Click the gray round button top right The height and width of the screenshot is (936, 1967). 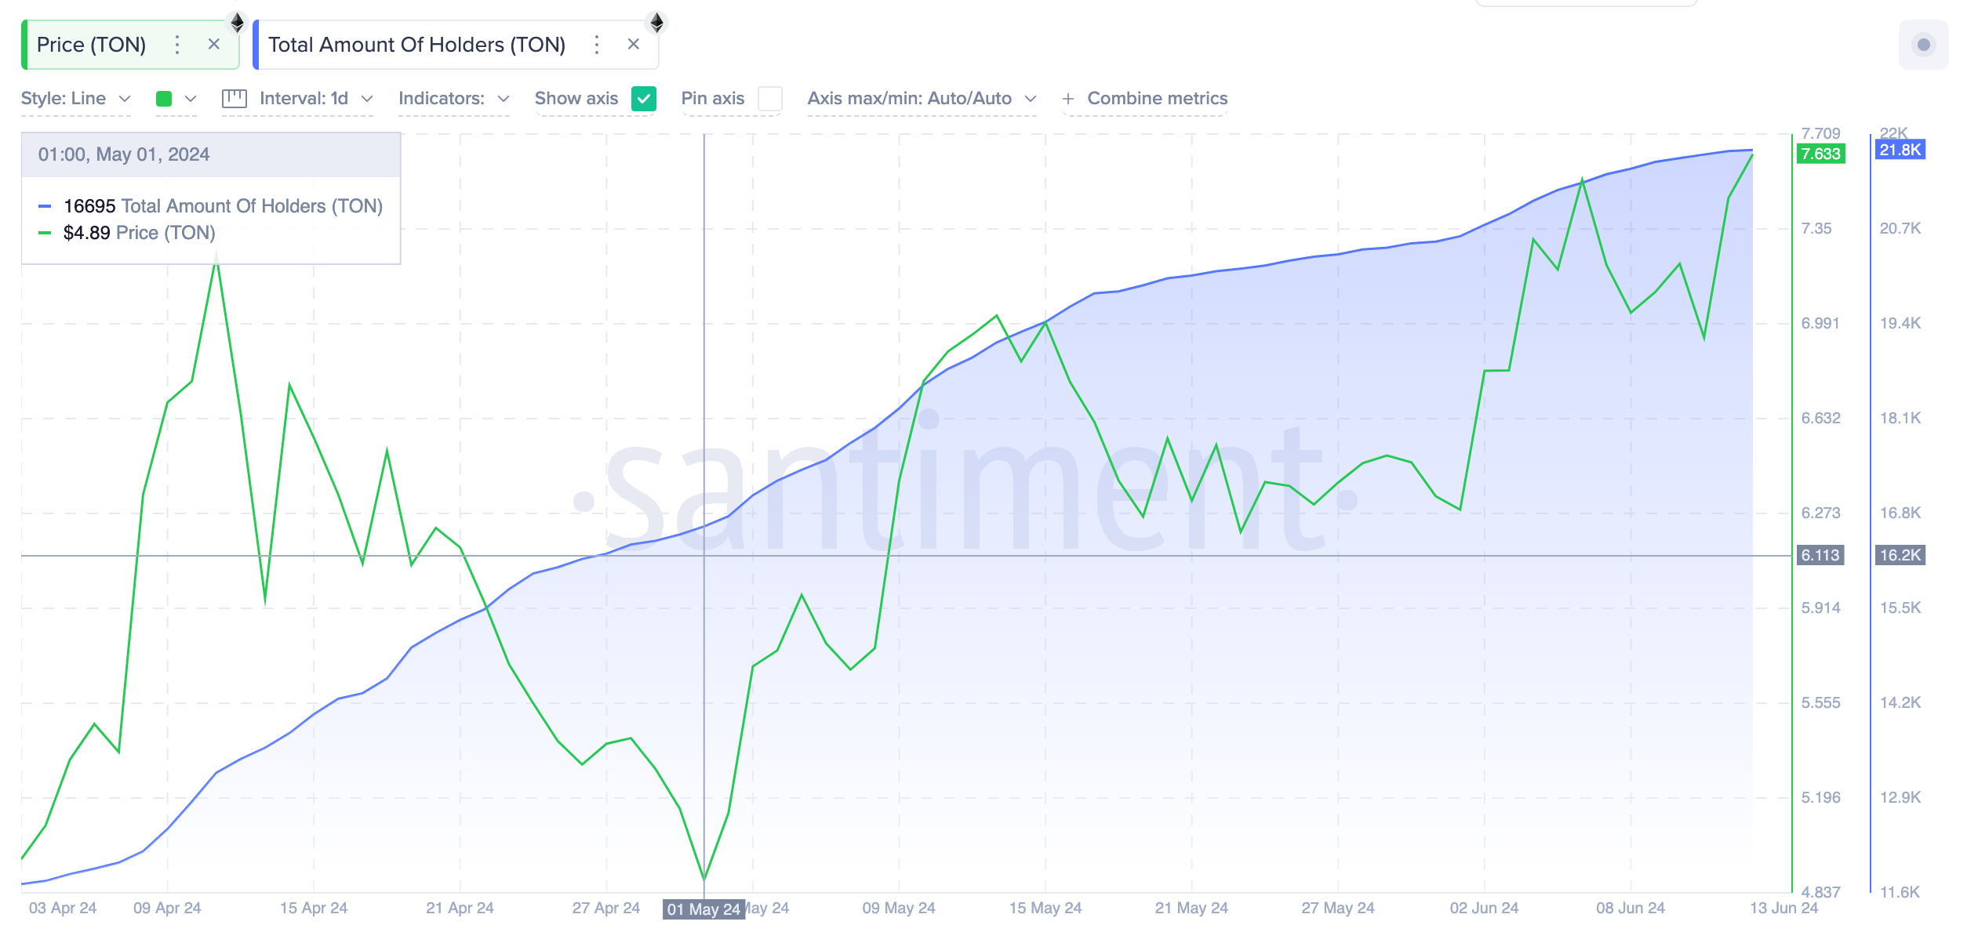pyautogui.click(x=1923, y=45)
